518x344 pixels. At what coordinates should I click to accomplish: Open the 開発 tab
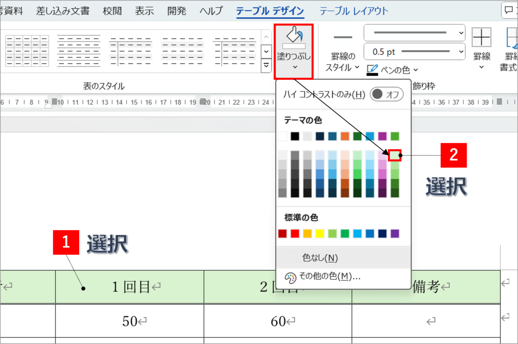point(177,11)
